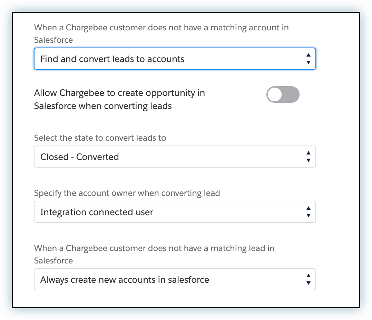Click the white knob of the opportunity toggle

[275, 94]
